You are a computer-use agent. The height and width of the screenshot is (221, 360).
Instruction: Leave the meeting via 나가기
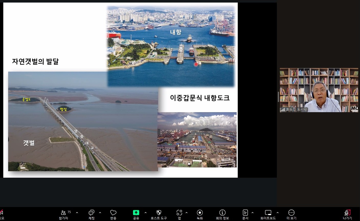[x=347, y=215]
